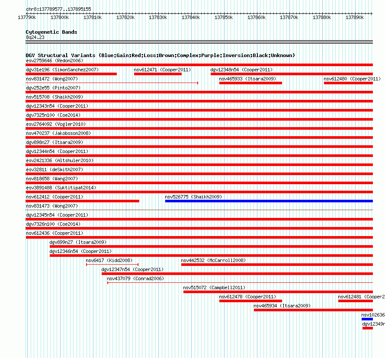The width and height of the screenshot is (385, 358).
Task: Select the esv2421336 (Altshuler2010) variant
Action: 60,160
